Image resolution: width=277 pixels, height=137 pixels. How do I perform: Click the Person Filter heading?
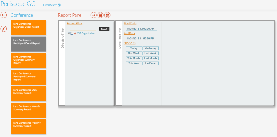pyautogui.click(x=74, y=23)
